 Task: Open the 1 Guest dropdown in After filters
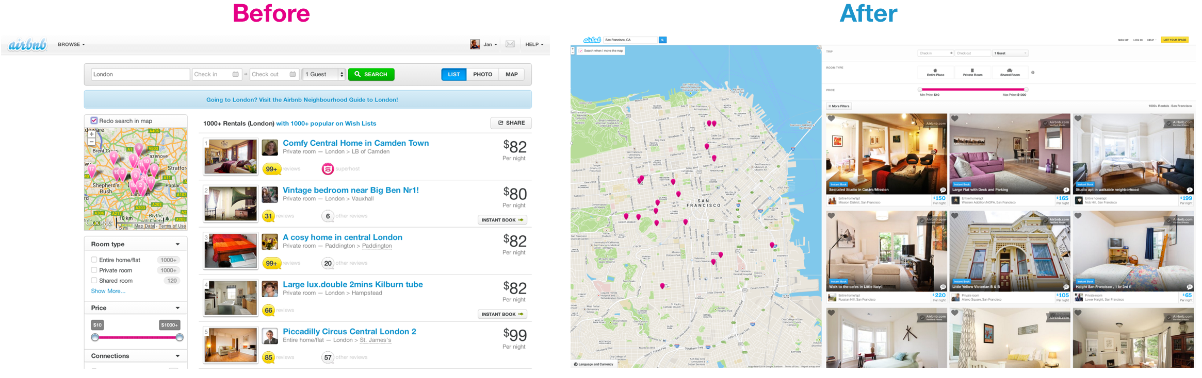pos(1011,53)
